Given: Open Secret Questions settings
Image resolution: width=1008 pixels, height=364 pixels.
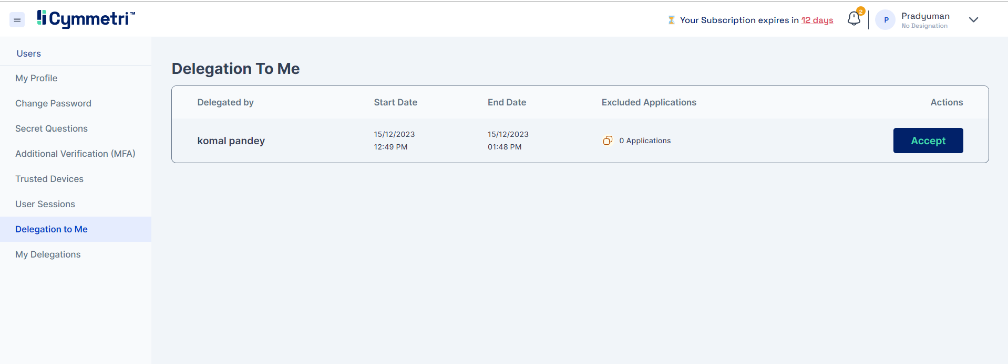Looking at the screenshot, I should (x=52, y=129).
